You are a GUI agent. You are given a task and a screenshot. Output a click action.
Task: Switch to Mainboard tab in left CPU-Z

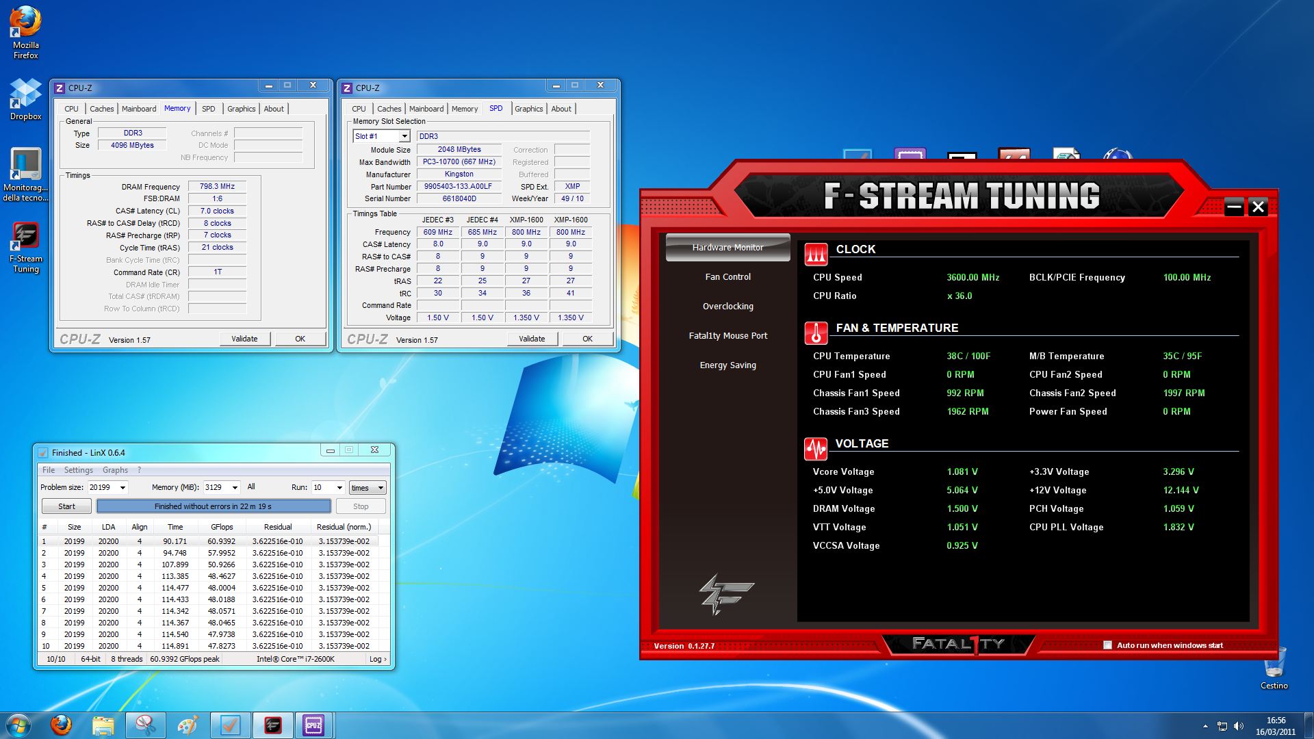(x=139, y=109)
